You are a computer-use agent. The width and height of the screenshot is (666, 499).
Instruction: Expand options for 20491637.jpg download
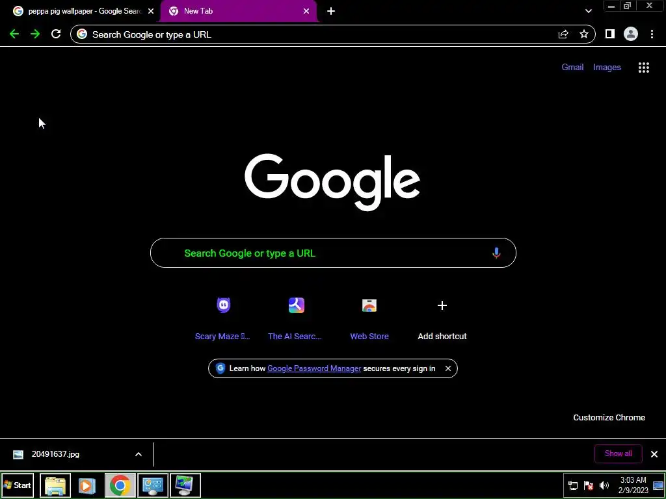coord(139,454)
